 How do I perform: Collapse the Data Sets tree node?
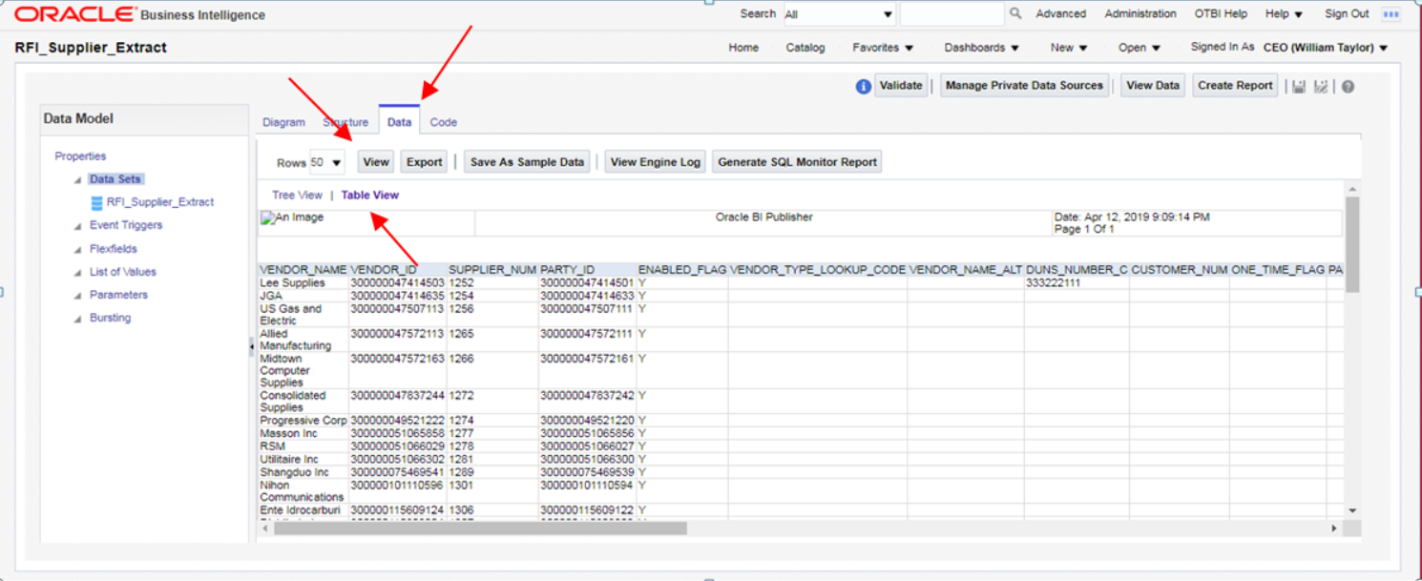point(78,179)
